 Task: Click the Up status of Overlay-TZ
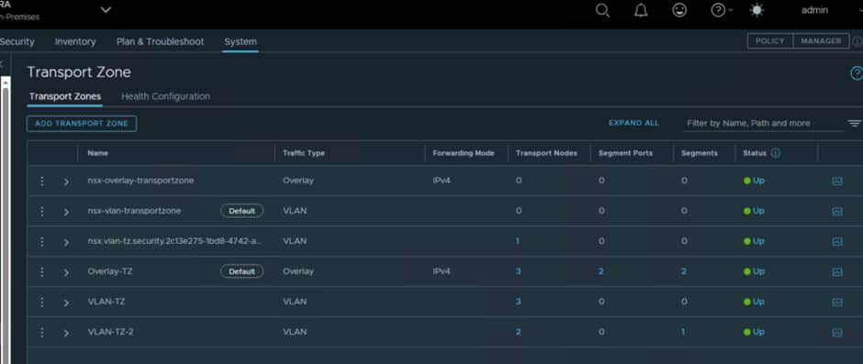coord(754,271)
